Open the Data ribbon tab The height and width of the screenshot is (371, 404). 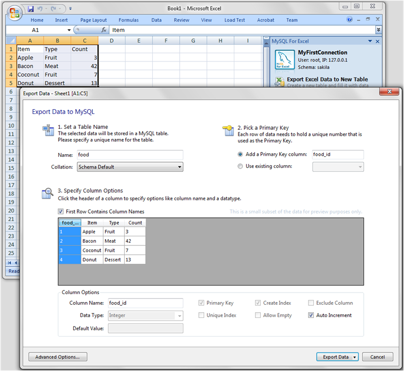pos(156,20)
